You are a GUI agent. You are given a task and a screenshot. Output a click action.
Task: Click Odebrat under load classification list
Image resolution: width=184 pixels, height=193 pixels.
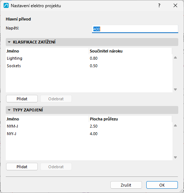click(x=56, y=99)
